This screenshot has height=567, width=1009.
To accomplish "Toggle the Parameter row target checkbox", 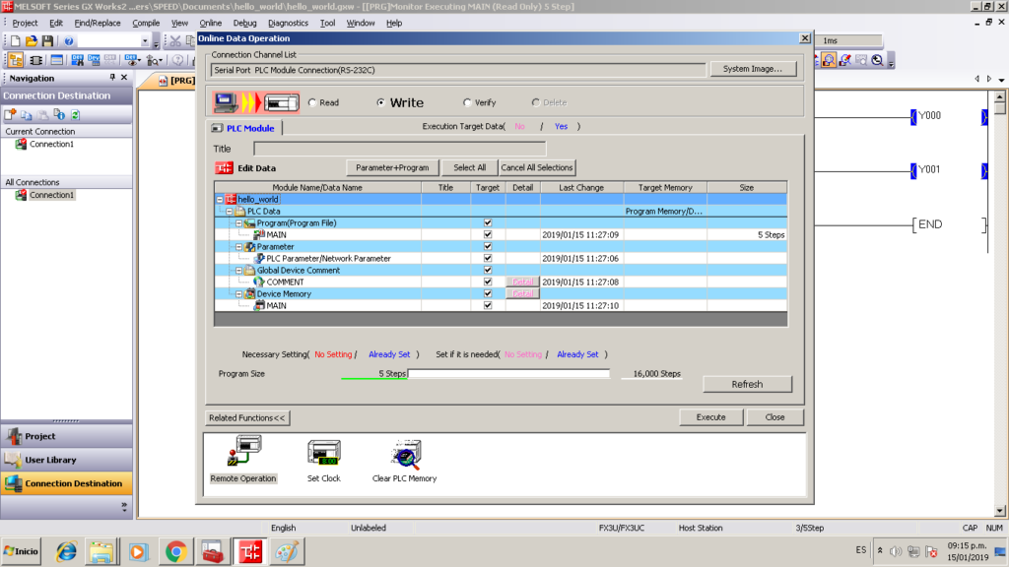I will (x=488, y=247).
